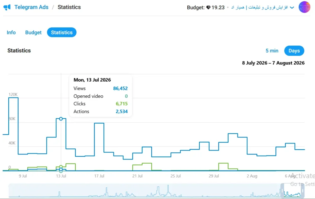Click the Clicks point marker on 13 Jul
Viewport: 315px width, 199px height.
click(61, 167)
